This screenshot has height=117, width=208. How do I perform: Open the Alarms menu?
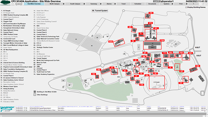[x=109, y=4]
